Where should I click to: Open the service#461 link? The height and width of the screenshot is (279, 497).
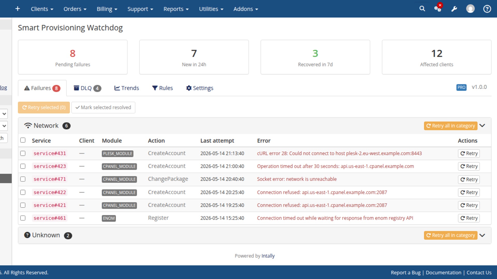click(50, 218)
